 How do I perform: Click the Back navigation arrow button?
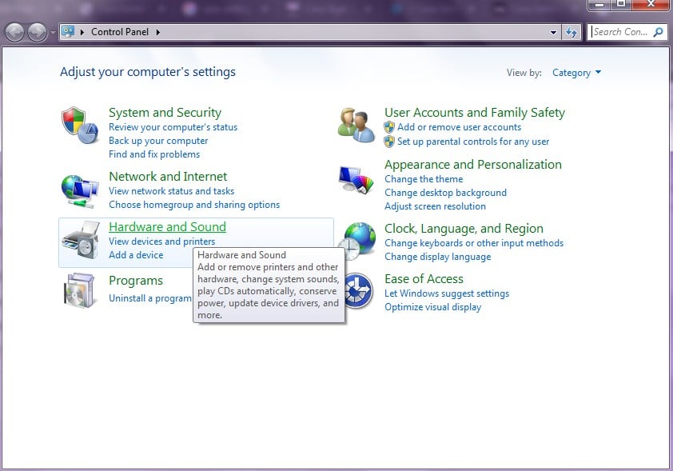(x=14, y=32)
